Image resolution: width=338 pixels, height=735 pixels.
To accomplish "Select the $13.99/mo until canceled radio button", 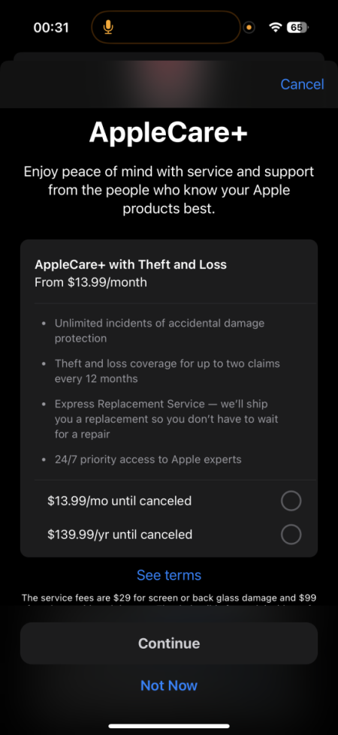I will coord(291,501).
